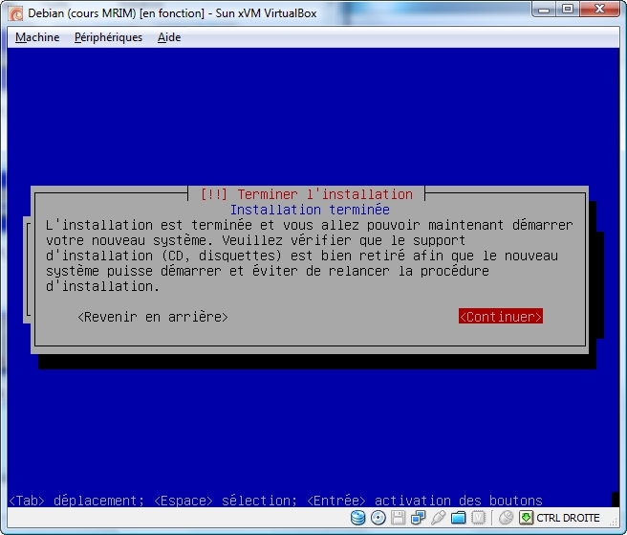Screen dimensions: 627x535
Task: Click the shared folders status icon
Action: point(458,518)
